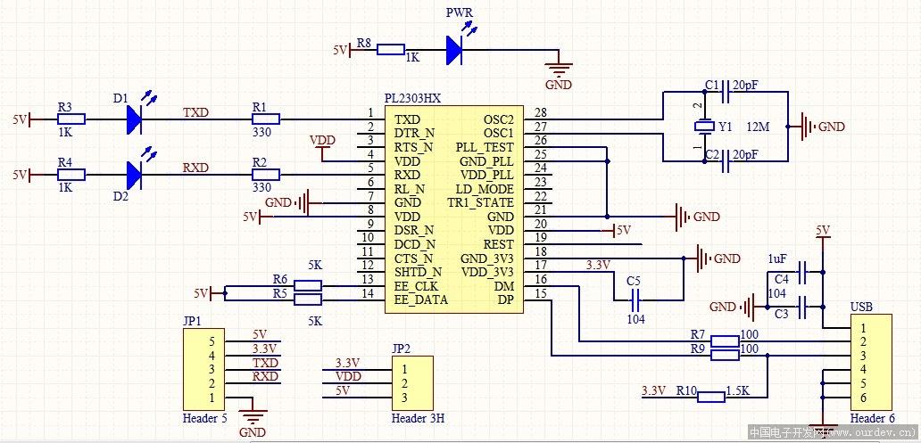
Task: Click the PL2303HX designator text
Action: (412, 97)
